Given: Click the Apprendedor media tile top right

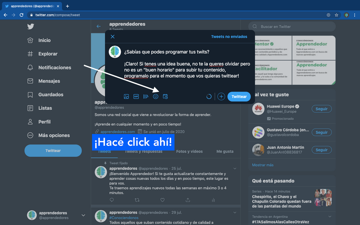Looking at the screenshot, I should 313,48.
